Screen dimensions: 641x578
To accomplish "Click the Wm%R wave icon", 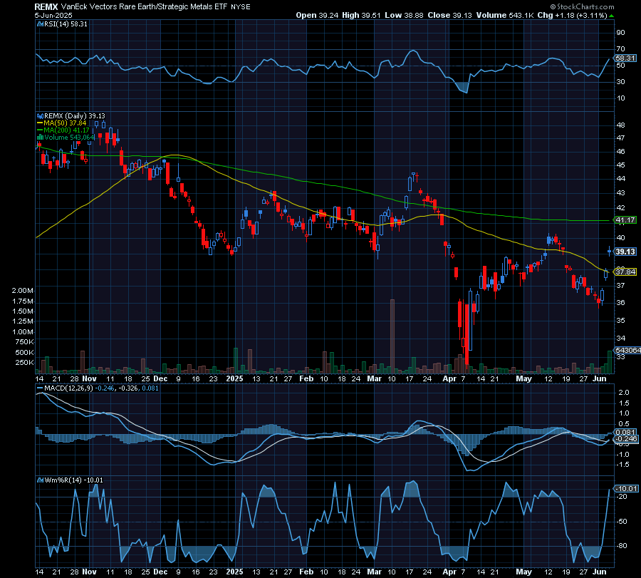I will (41, 480).
